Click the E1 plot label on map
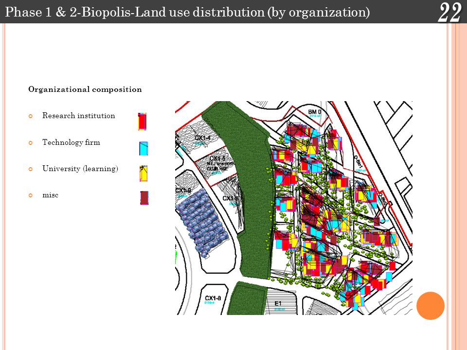The height and width of the screenshot is (350, 467). pyautogui.click(x=278, y=303)
